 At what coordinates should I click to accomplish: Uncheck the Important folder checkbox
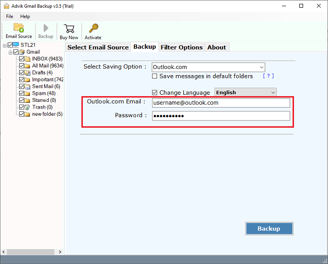coord(22,79)
